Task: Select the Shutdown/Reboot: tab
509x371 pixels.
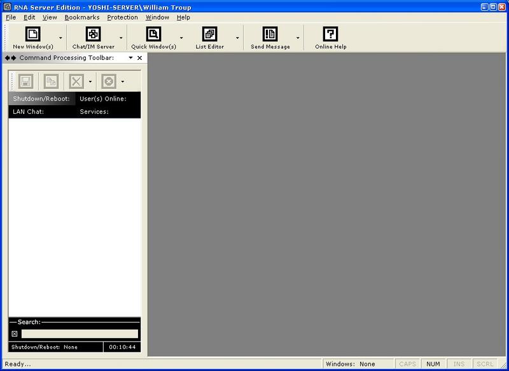Action: [42, 99]
